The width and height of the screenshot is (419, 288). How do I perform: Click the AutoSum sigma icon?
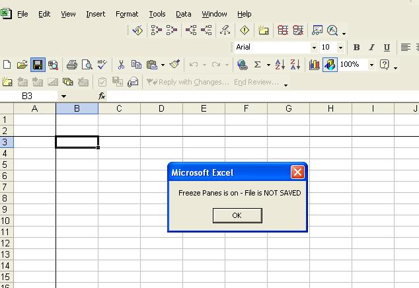257,65
